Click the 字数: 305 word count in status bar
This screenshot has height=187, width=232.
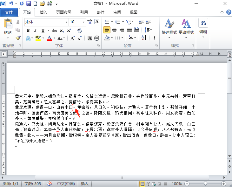33,184
